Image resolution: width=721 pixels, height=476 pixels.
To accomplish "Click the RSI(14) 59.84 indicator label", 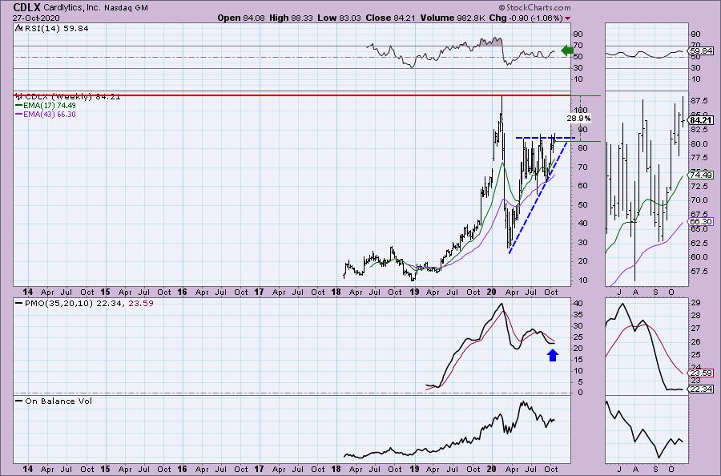I will [x=55, y=28].
